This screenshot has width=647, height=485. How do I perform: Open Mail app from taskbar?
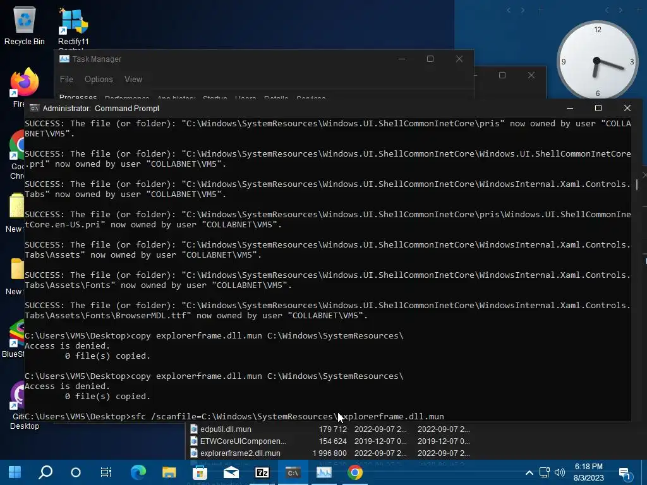pyautogui.click(x=231, y=472)
